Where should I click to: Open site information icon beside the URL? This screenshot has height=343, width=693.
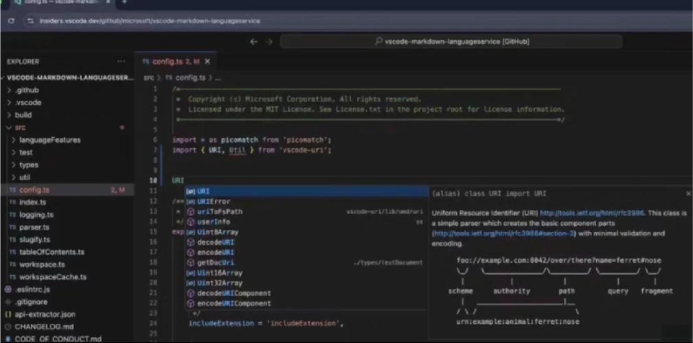30,21
